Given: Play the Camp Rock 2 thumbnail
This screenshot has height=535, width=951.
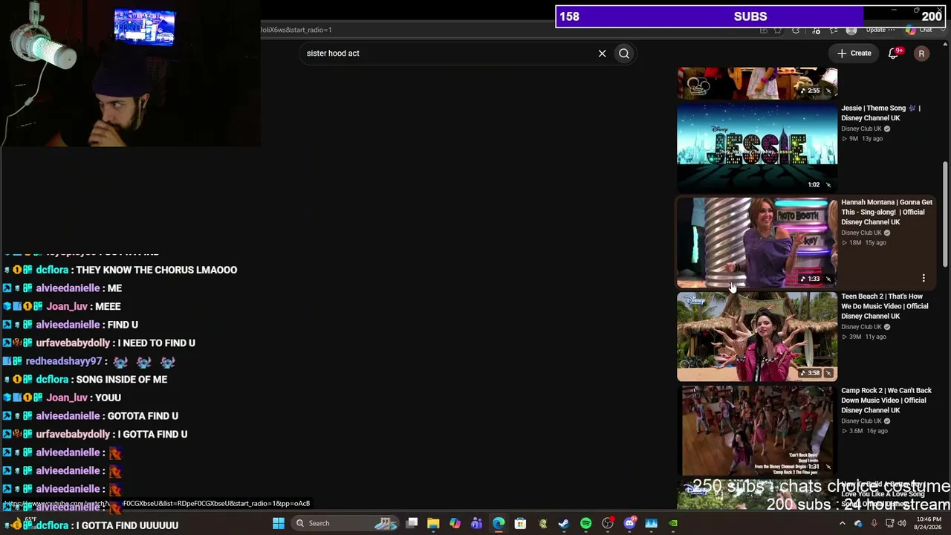Looking at the screenshot, I should [x=757, y=430].
